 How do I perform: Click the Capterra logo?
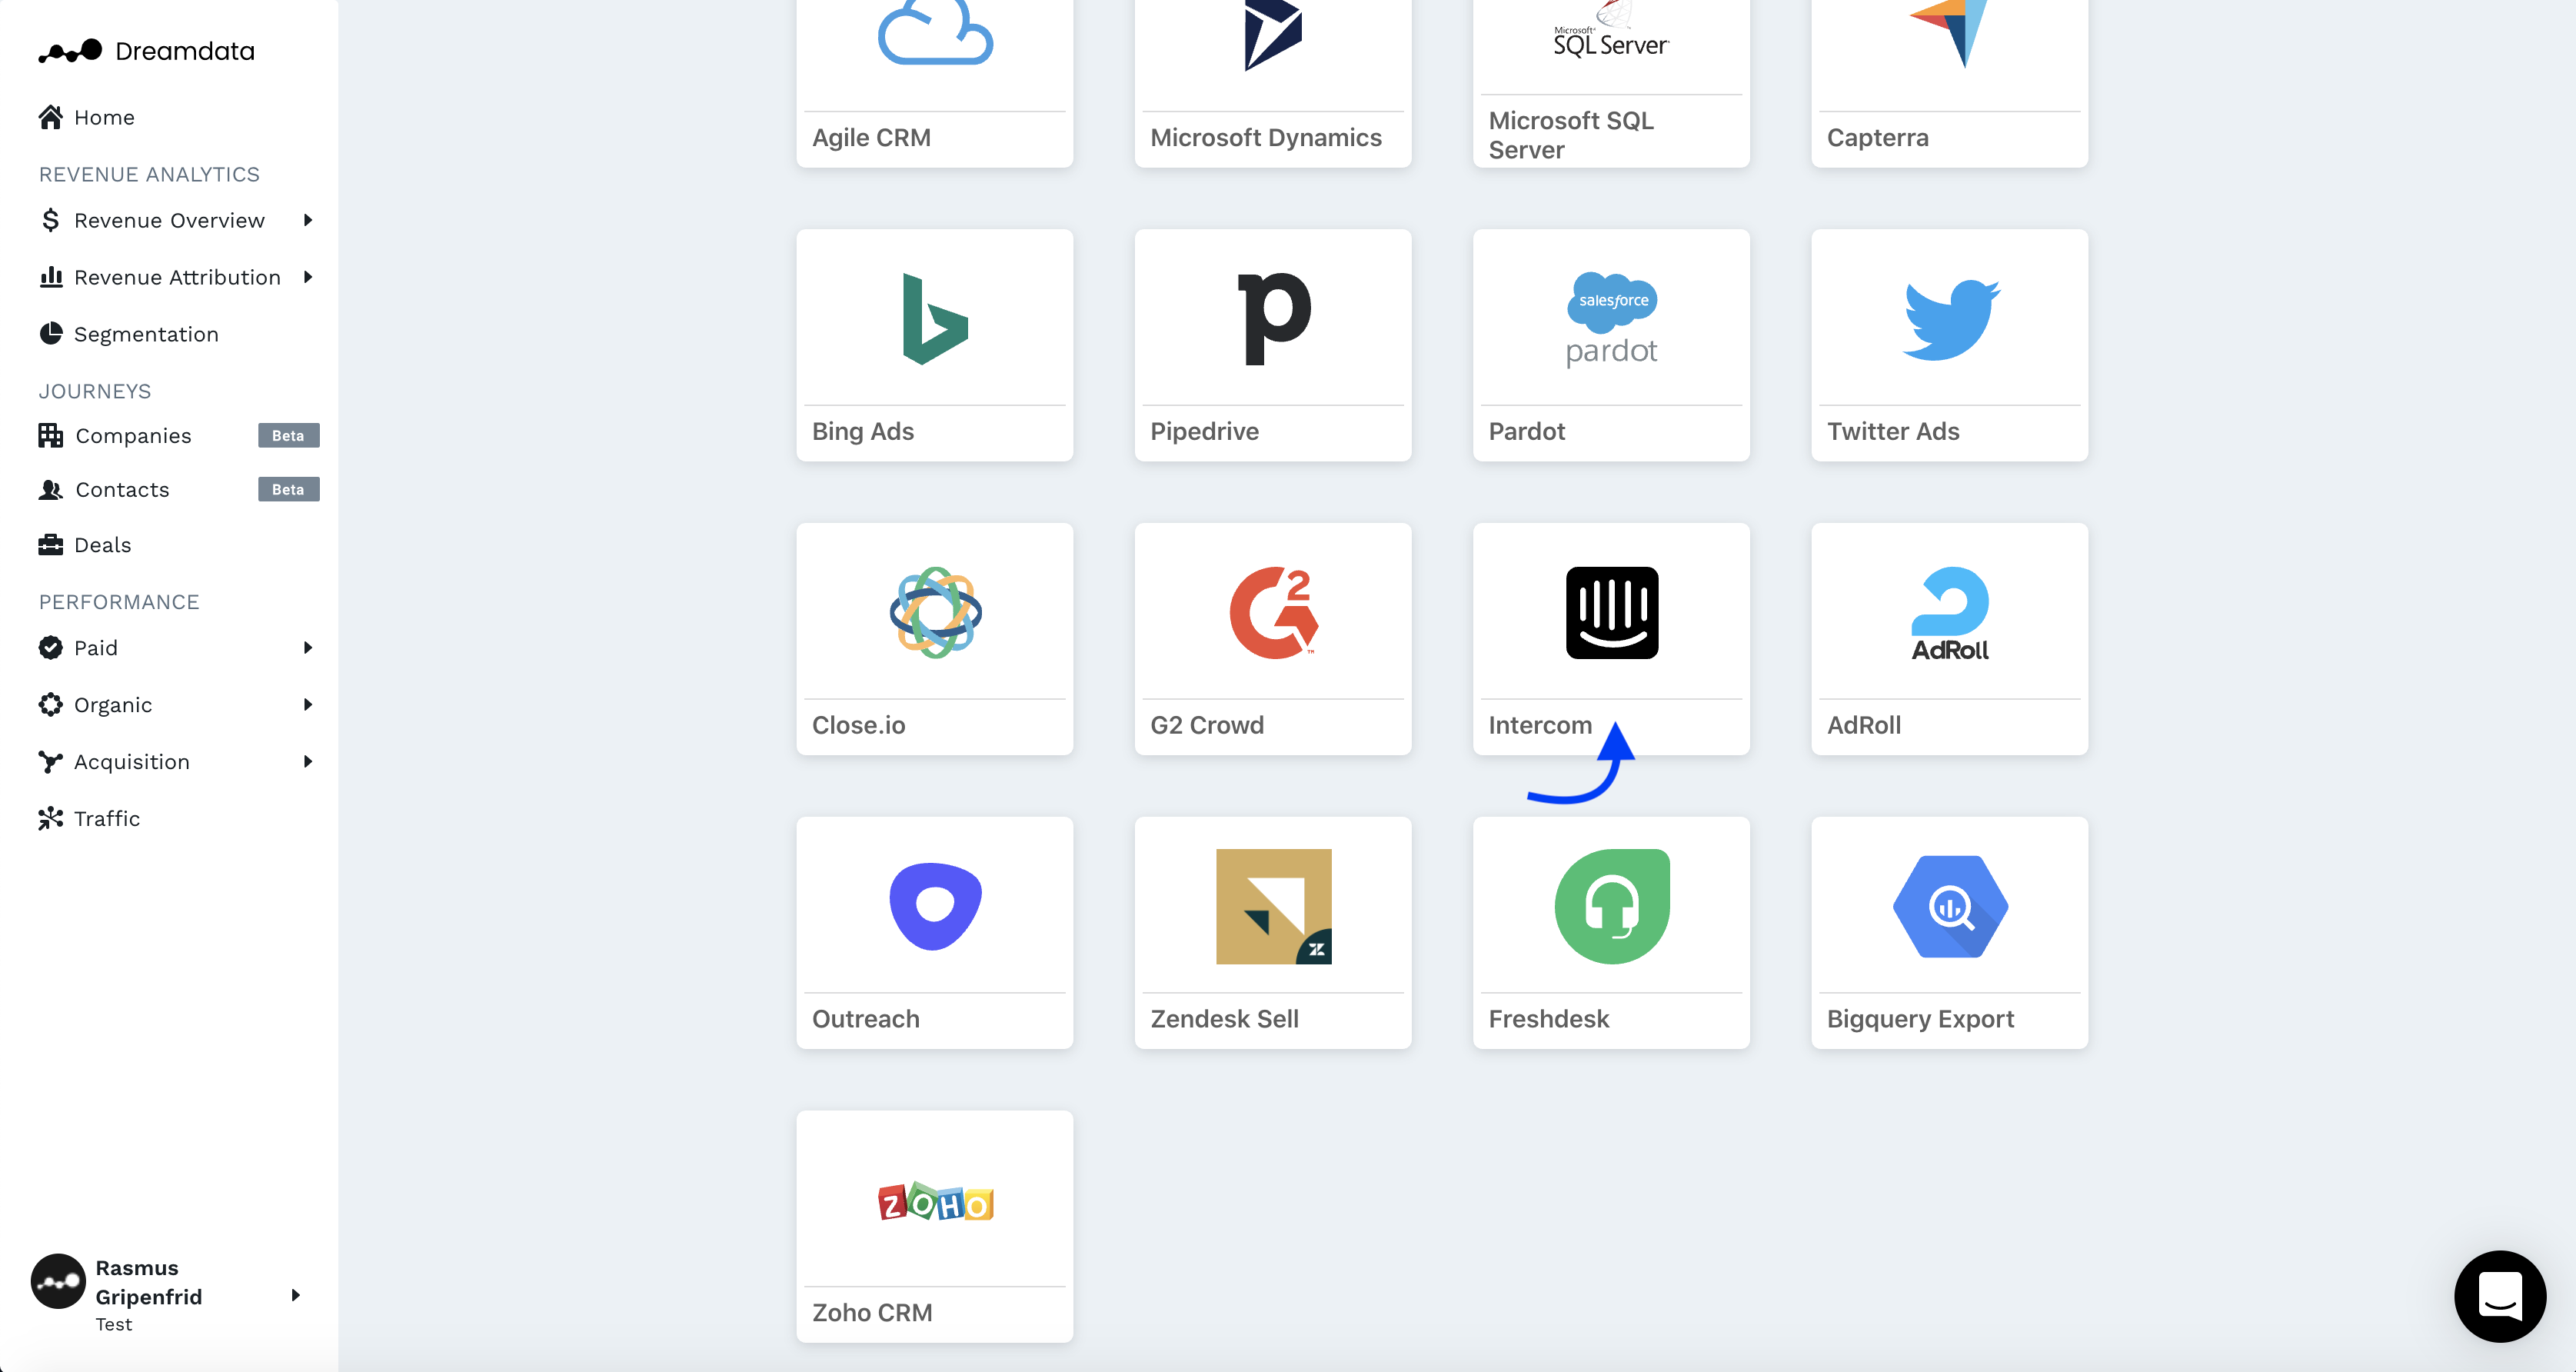[1948, 33]
